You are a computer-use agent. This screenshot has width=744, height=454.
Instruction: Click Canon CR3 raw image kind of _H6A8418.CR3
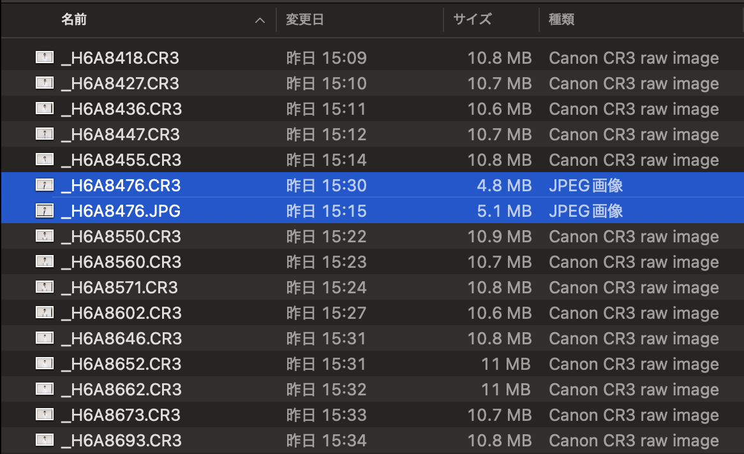[x=634, y=58]
